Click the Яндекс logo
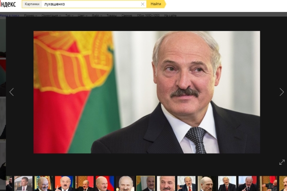 coord(8,4)
